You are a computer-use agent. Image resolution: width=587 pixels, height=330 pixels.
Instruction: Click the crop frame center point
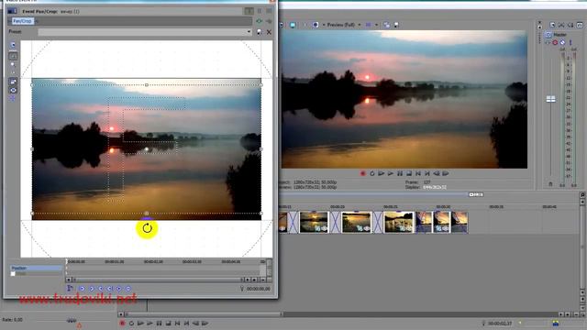[x=147, y=149]
